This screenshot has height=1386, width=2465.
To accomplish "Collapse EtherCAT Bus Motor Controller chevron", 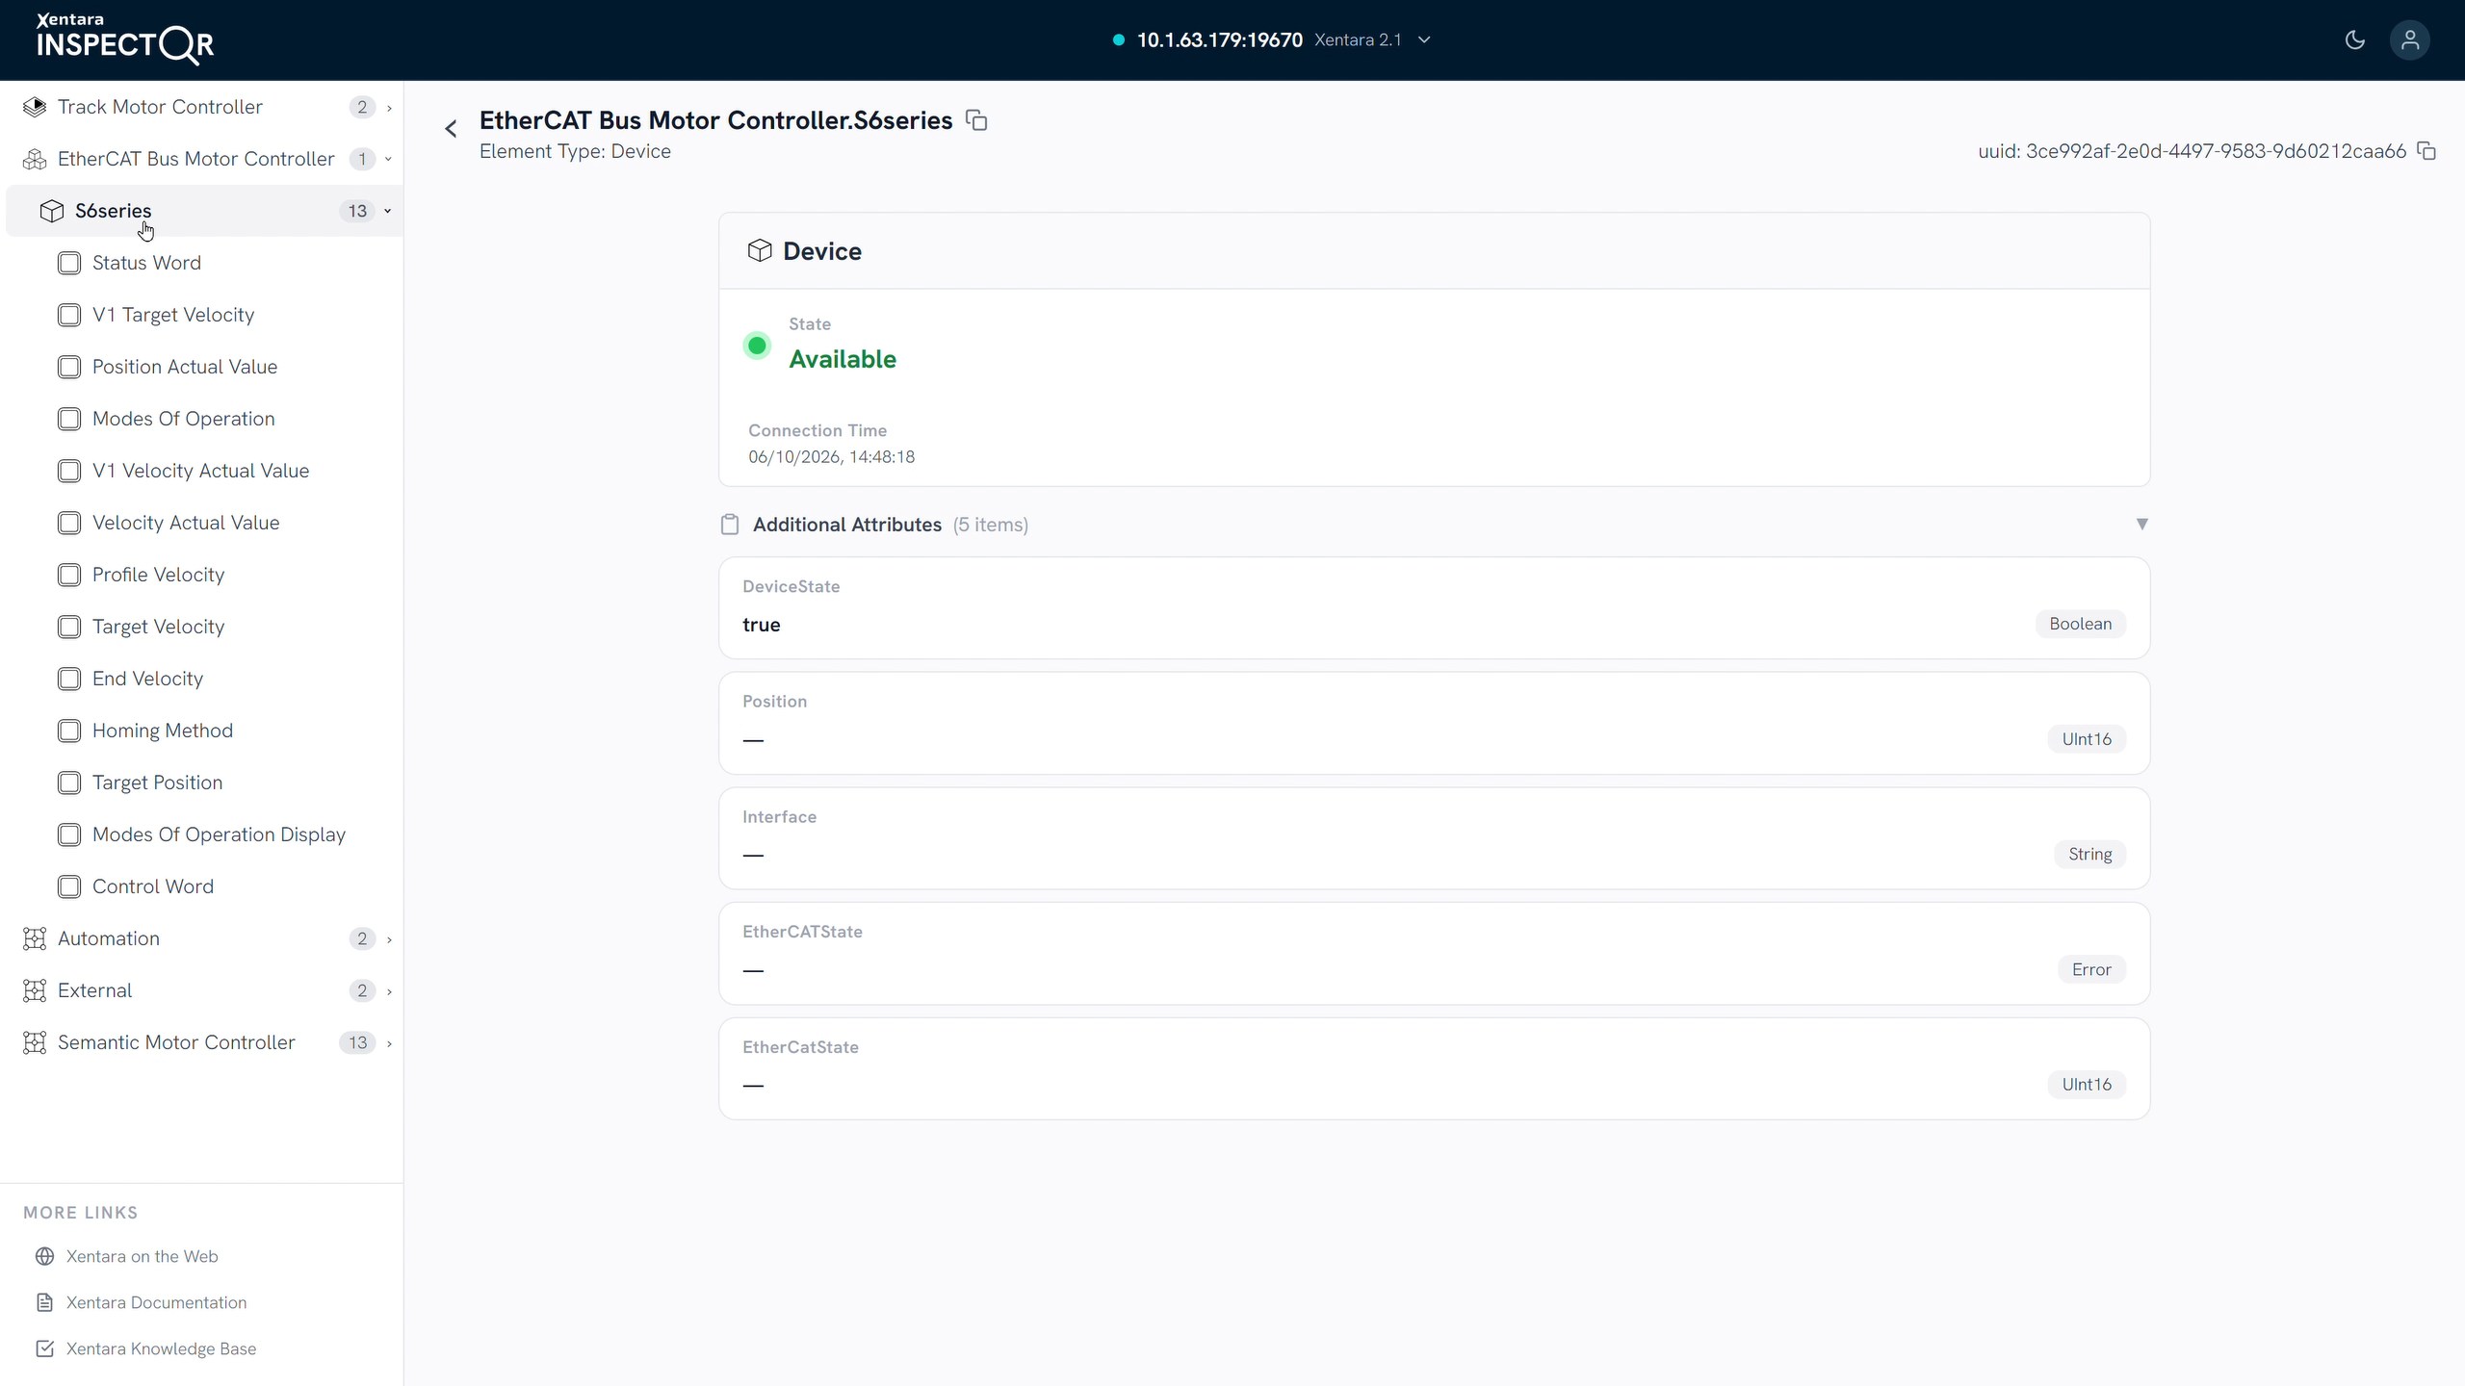I will (389, 159).
